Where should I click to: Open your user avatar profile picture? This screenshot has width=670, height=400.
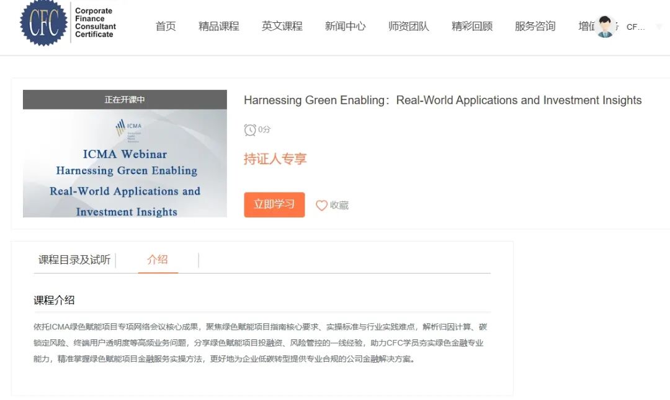coord(603,27)
